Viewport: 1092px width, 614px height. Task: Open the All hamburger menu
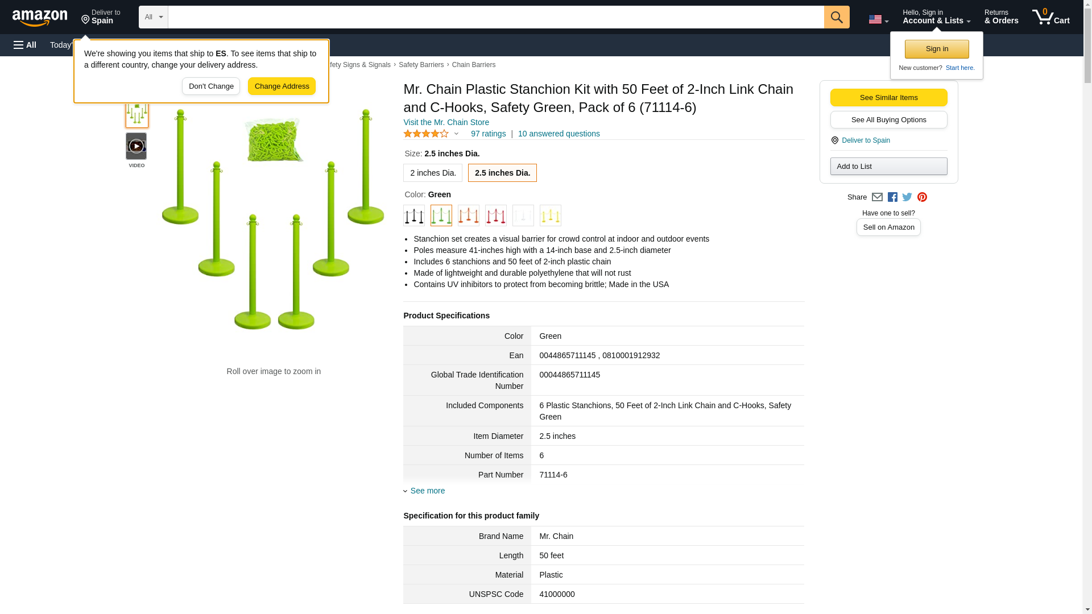click(25, 45)
